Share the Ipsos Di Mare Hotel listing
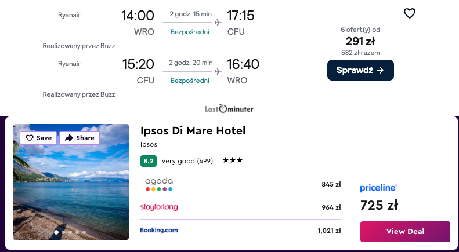This screenshot has height=252, width=459. click(x=79, y=138)
